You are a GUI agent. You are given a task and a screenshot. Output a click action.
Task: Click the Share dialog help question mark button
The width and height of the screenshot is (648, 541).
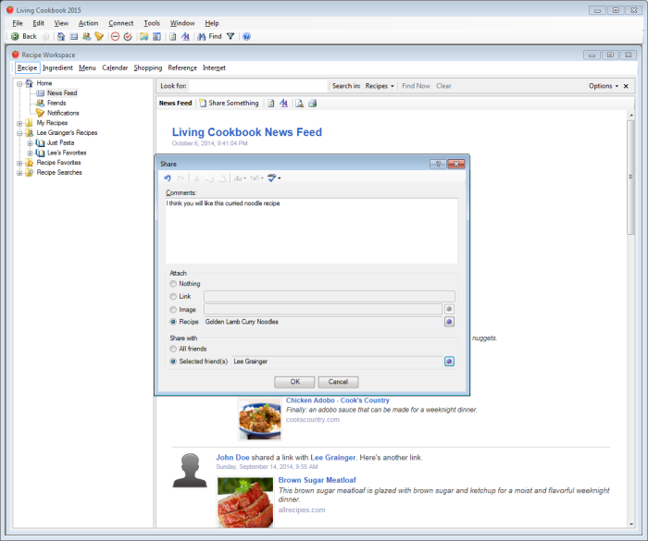click(x=438, y=164)
